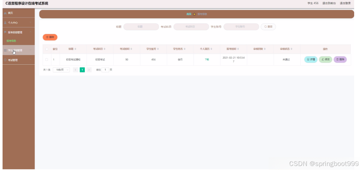Click the 下载 resume download link

pyautogui.click(x=207, y=60)
